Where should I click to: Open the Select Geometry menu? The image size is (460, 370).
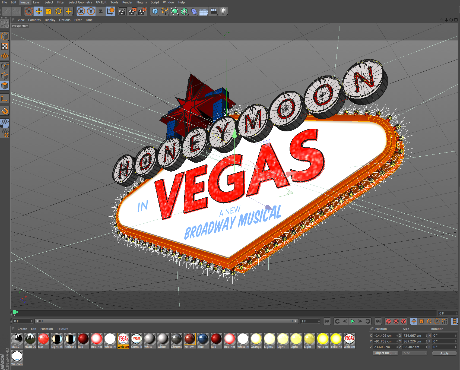[x=80, y=2]
